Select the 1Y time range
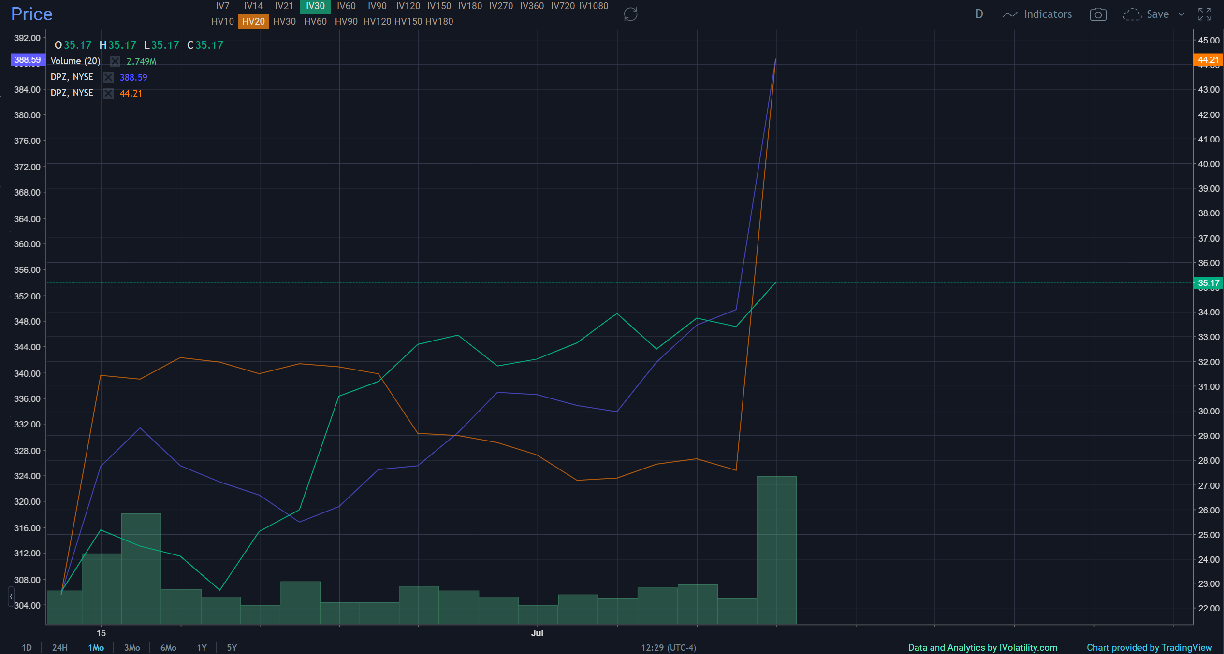Screen dimensions: 1224x654 point(202,648)
